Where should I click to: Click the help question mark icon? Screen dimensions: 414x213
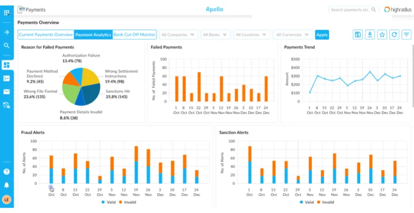[7, 172]
